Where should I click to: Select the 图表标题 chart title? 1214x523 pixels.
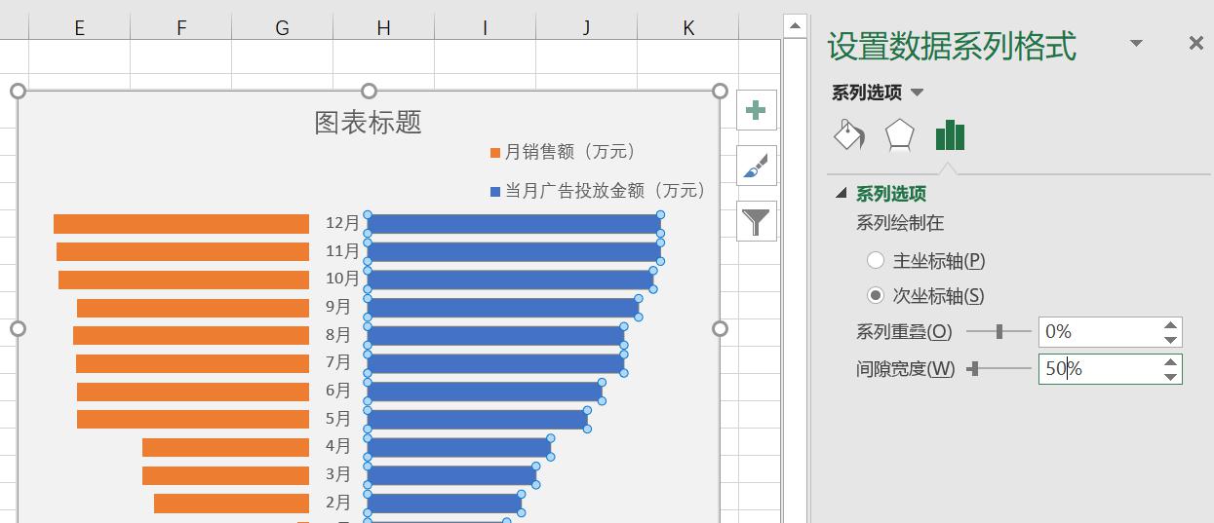(369, 123)
